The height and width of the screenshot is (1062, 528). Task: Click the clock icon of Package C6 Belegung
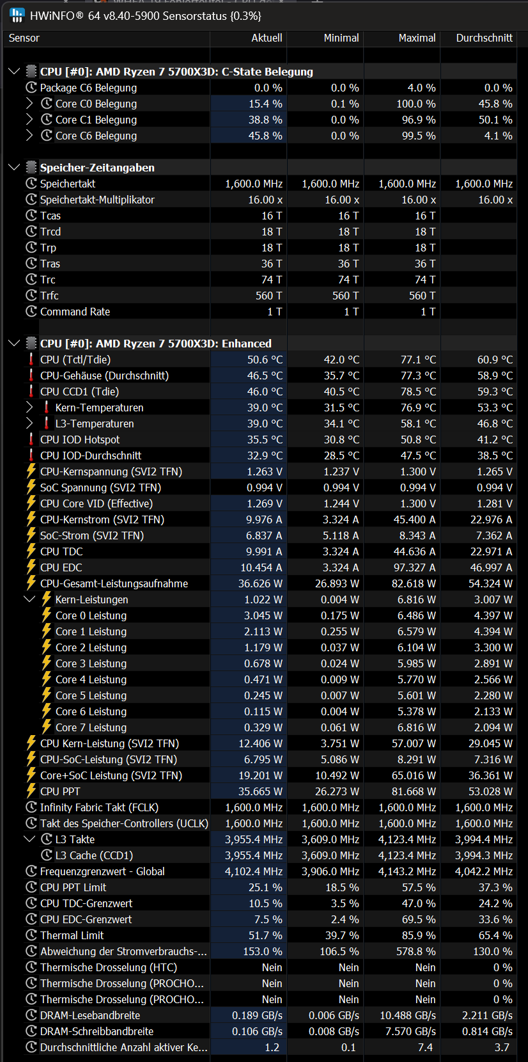[x=31, y=87]
